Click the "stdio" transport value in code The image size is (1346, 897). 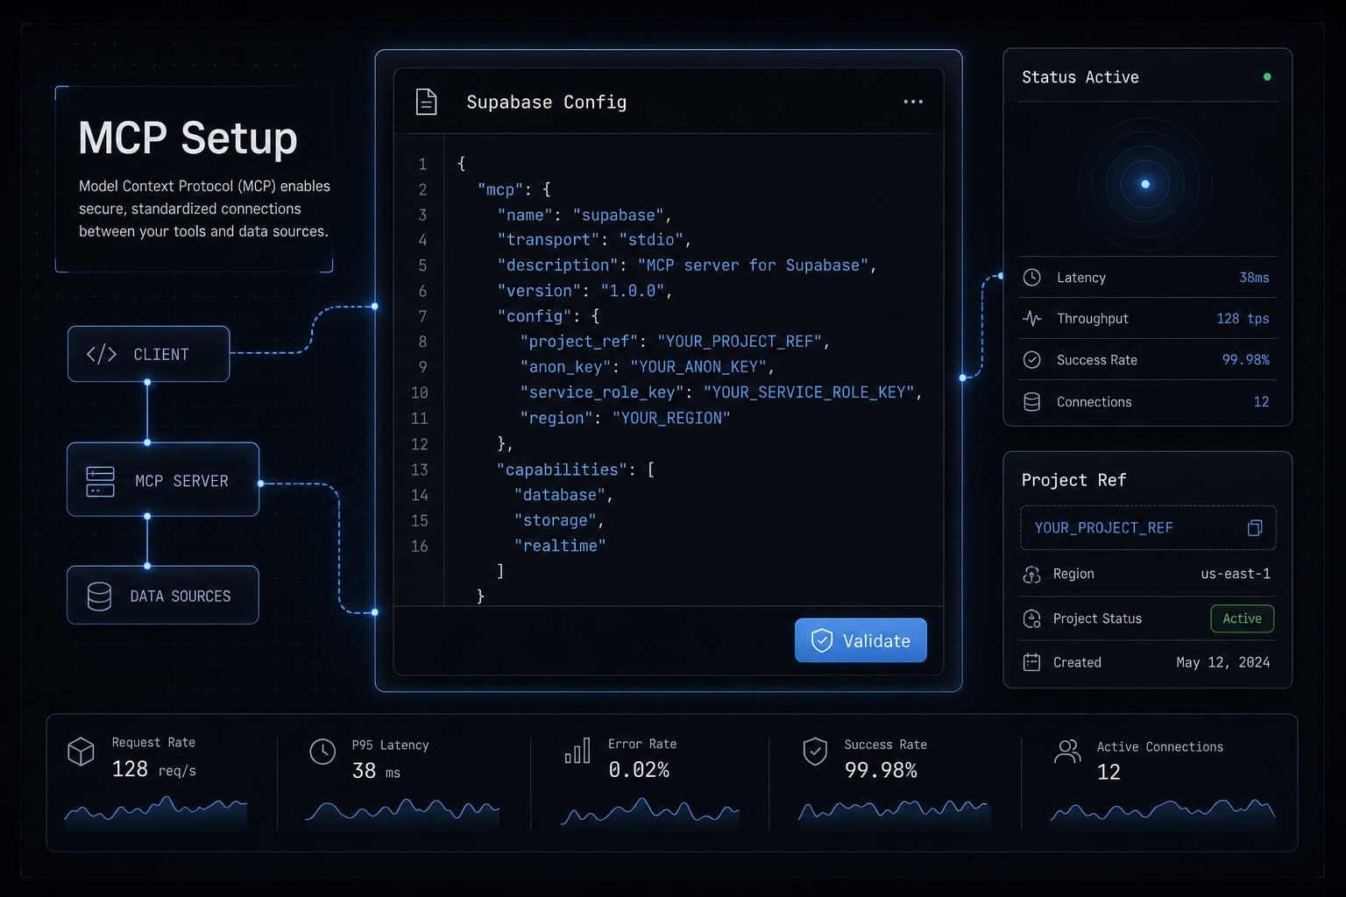[651, 240]
